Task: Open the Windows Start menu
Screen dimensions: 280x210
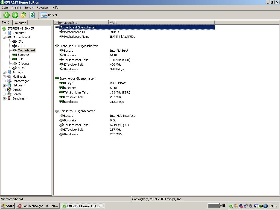Action: (x=7, y=206)
